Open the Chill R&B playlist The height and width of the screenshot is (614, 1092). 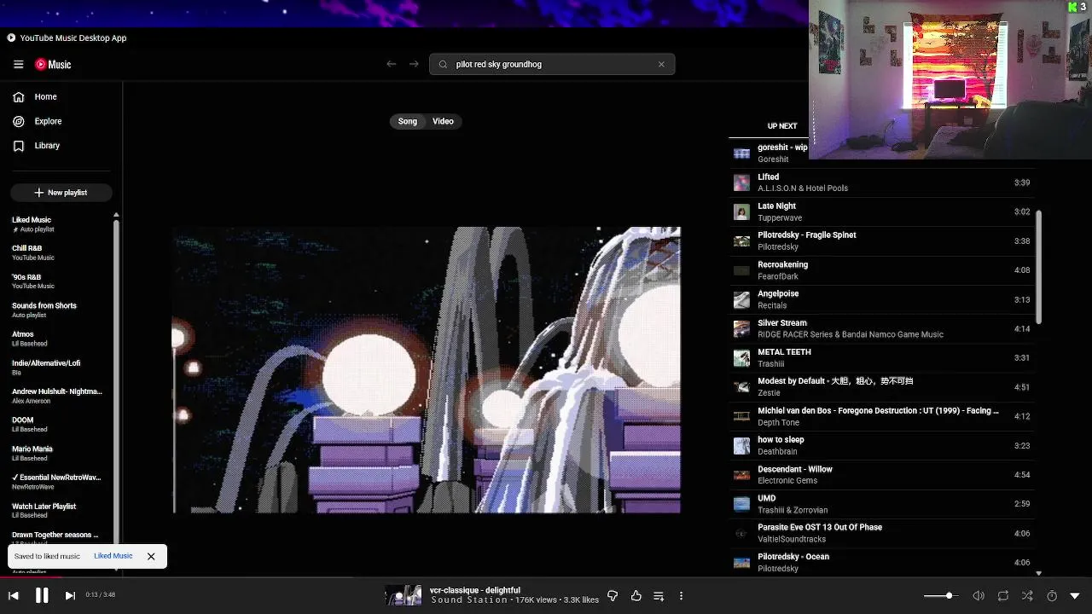(x=56, y=252)
